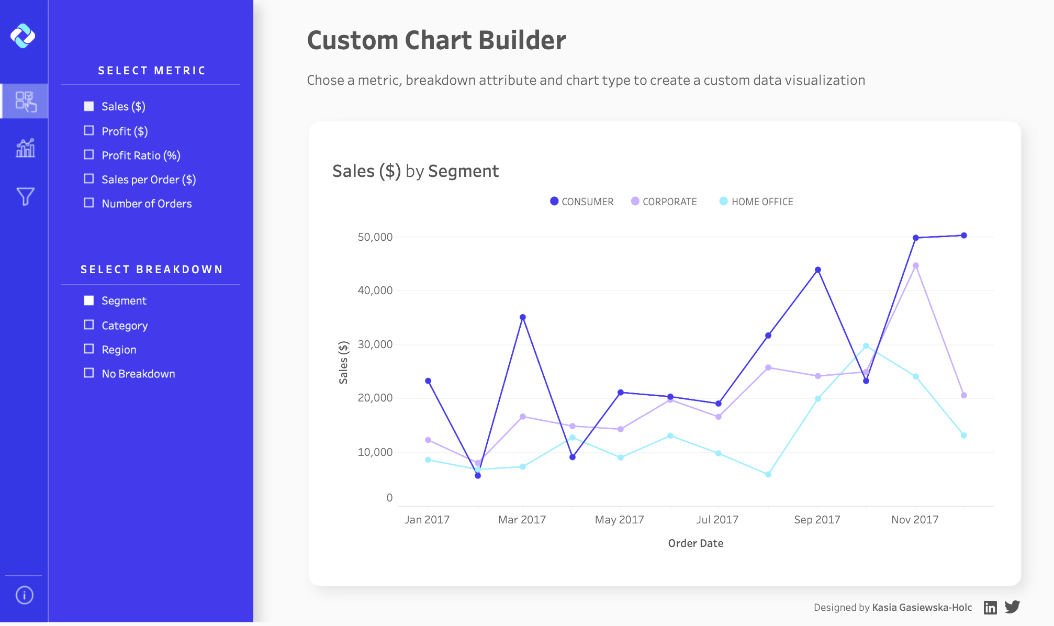Click the Kasia Gasiewska-Holc designer link
1054x626 pixels.
pyautogui.click(x=922, y=607)
